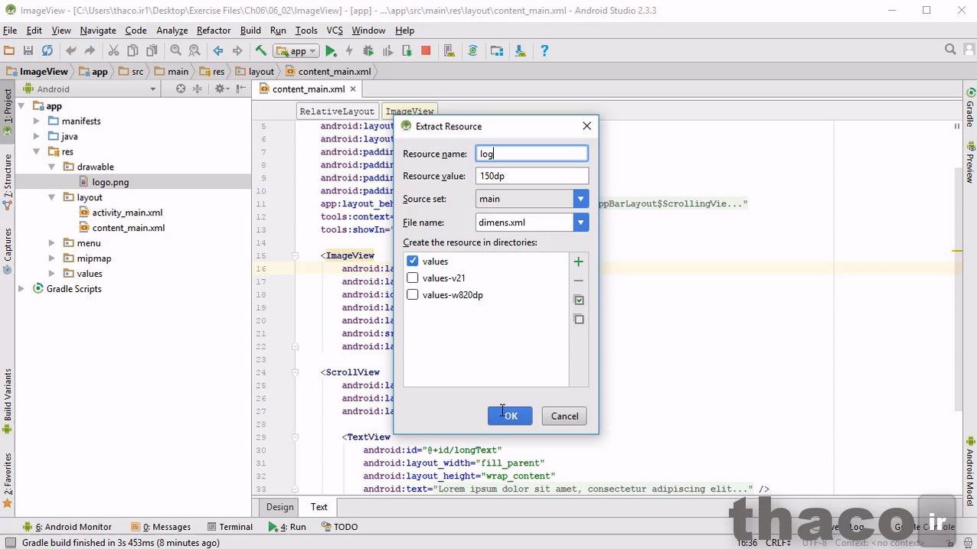Click the Help question mark toolbar icon
This screenshot has height=549, width=977.
(x=544, y=51)
